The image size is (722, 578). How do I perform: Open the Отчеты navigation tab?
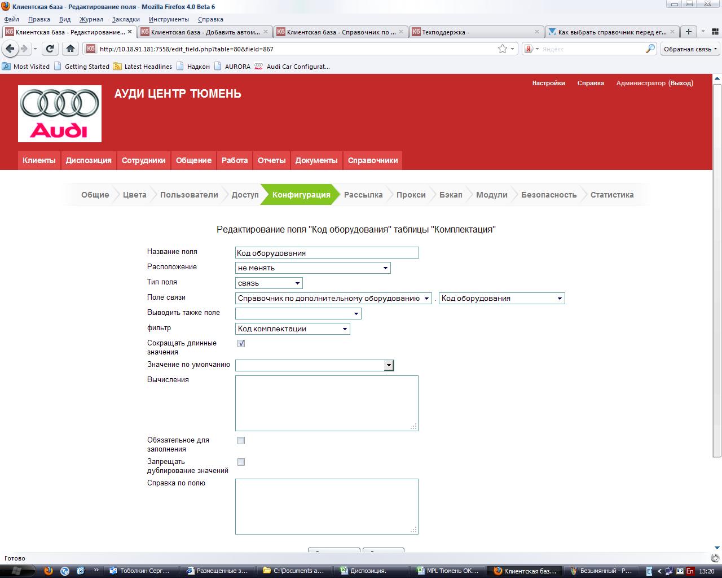[271, 160]
